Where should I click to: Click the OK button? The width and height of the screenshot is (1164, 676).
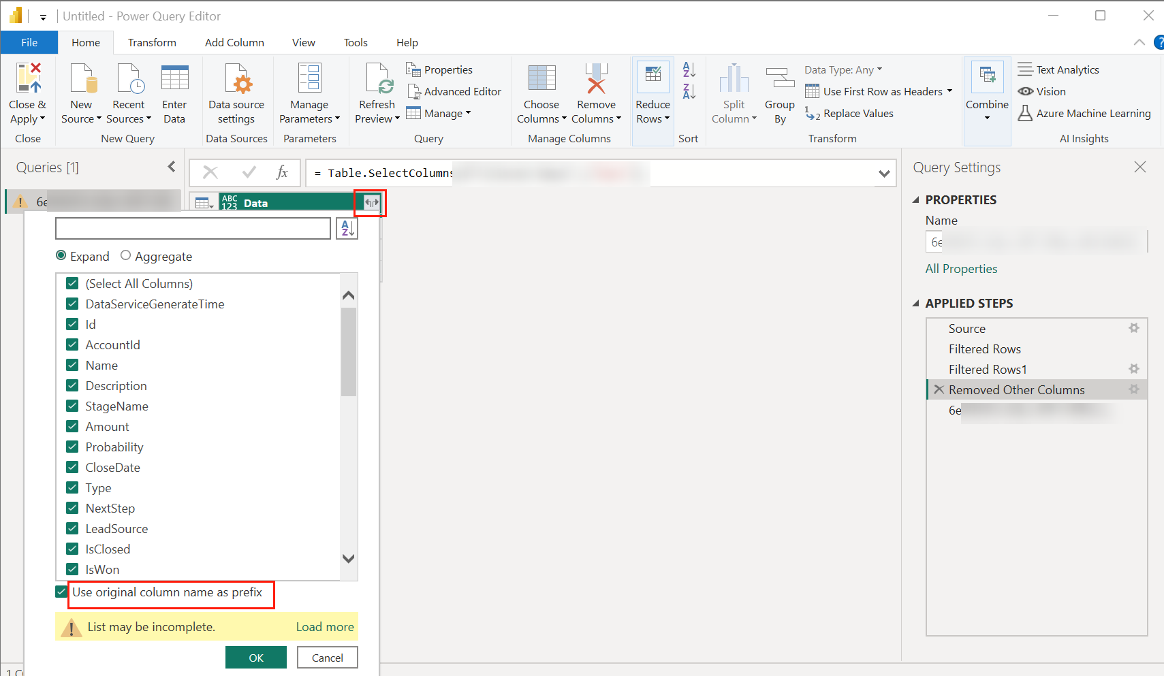255,657
